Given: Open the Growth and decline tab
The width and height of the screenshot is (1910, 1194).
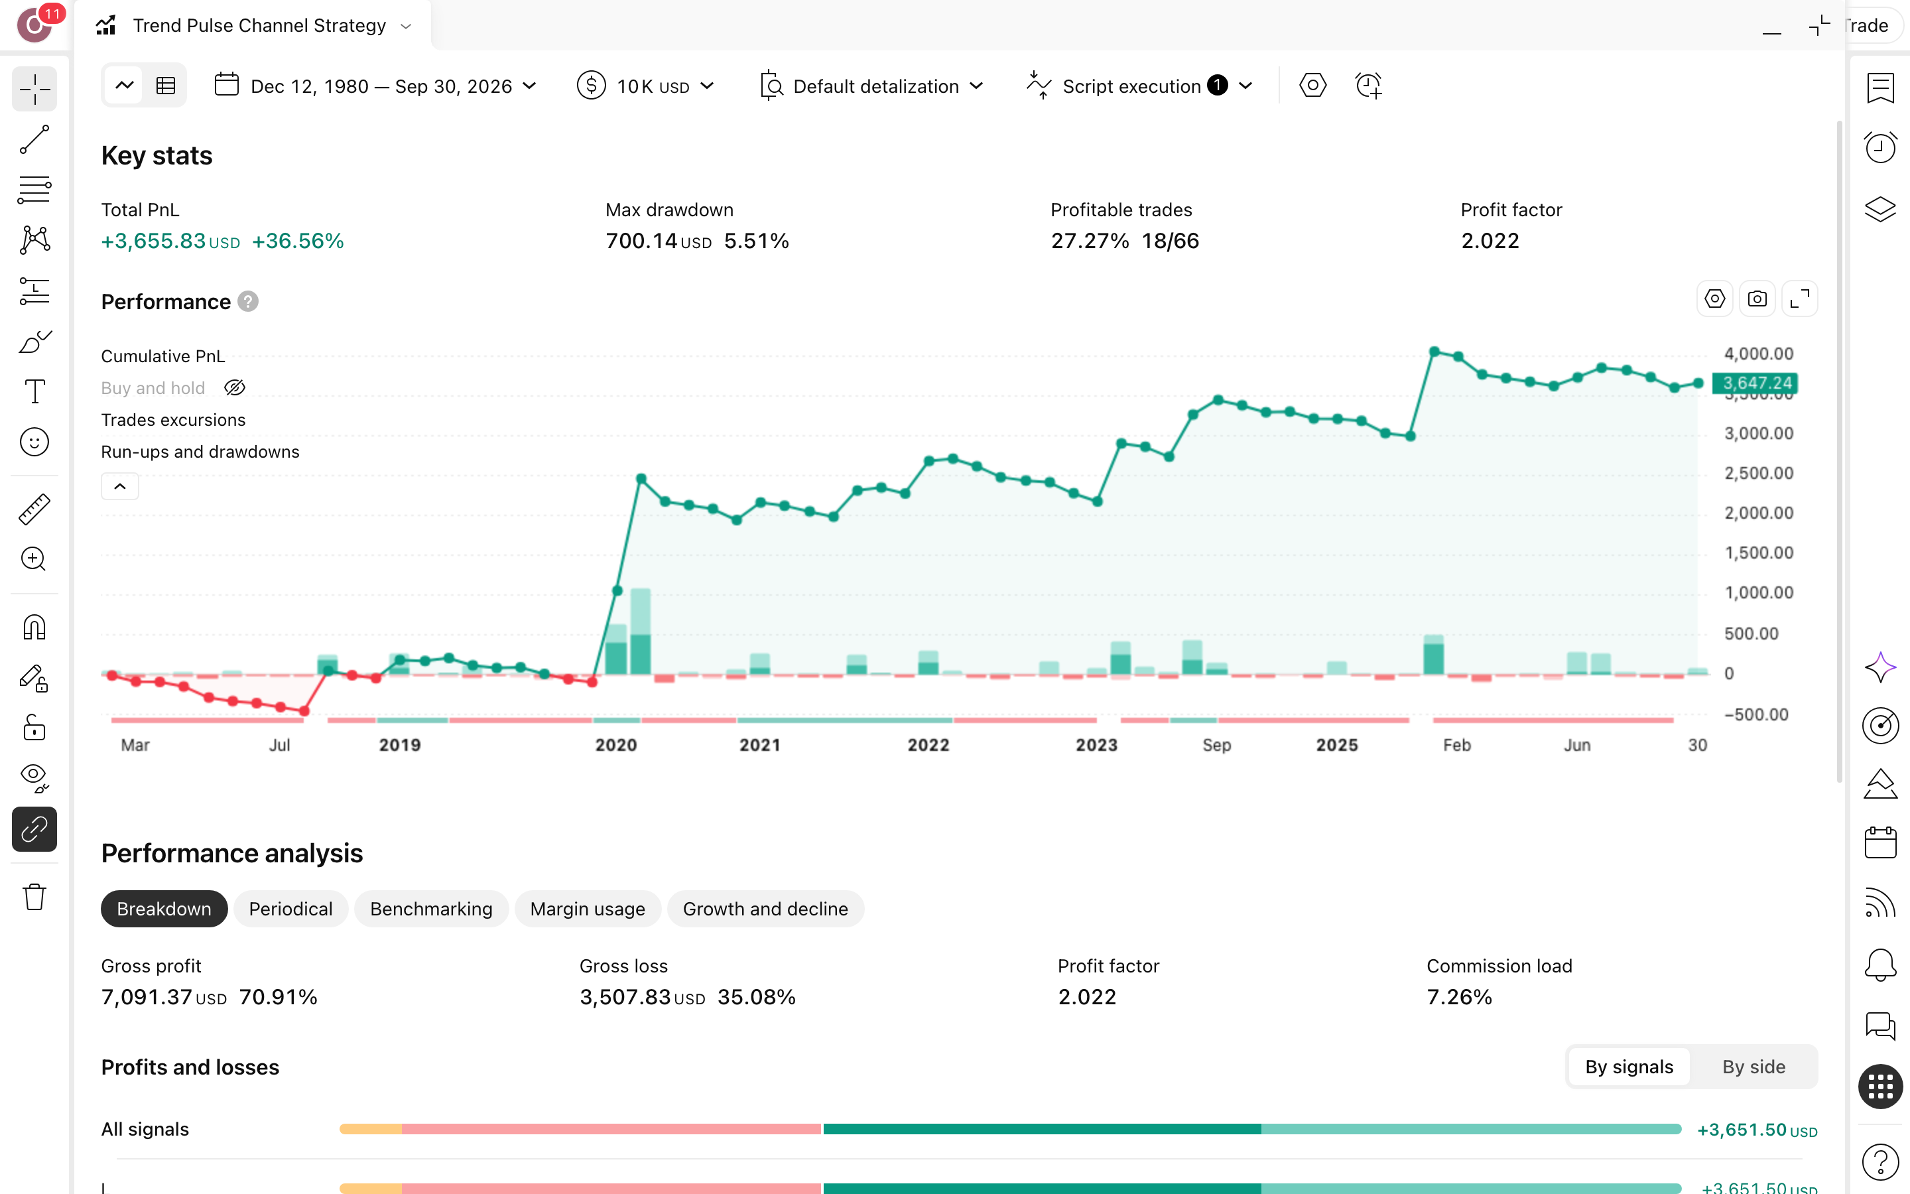Looking at the screenshot, I should [x=765, y=909].
